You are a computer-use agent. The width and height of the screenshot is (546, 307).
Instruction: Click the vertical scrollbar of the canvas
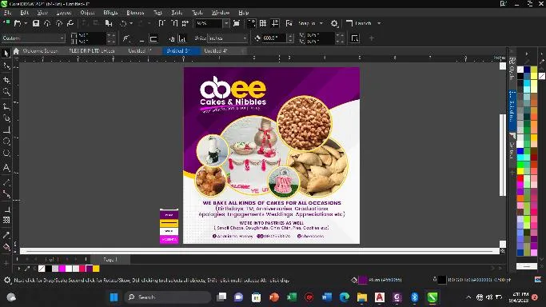(503, 155)
